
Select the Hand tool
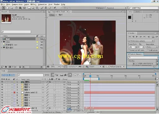[x=7, y=8]
